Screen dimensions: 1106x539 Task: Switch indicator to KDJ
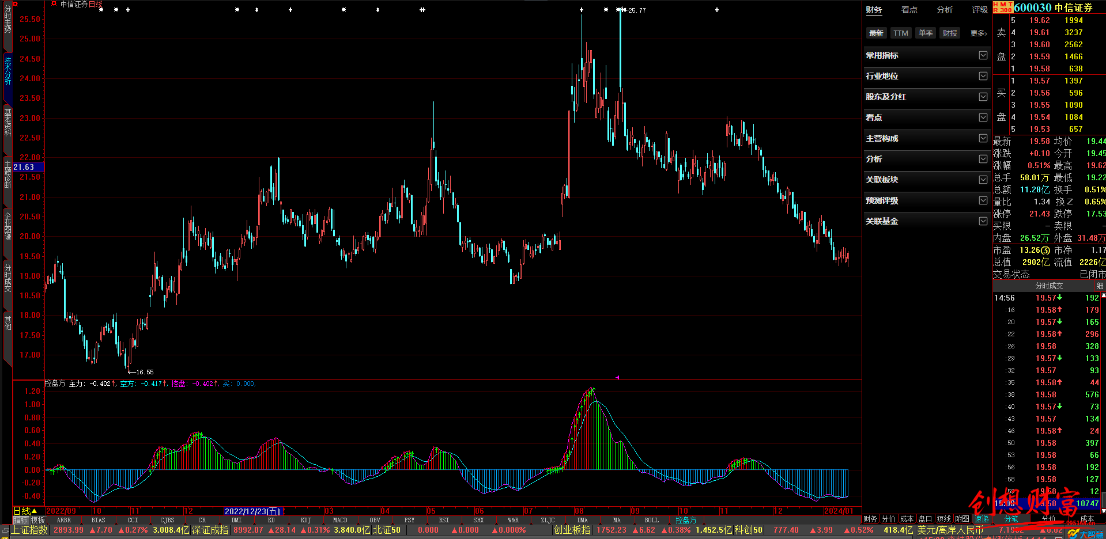tap(305, 520)
